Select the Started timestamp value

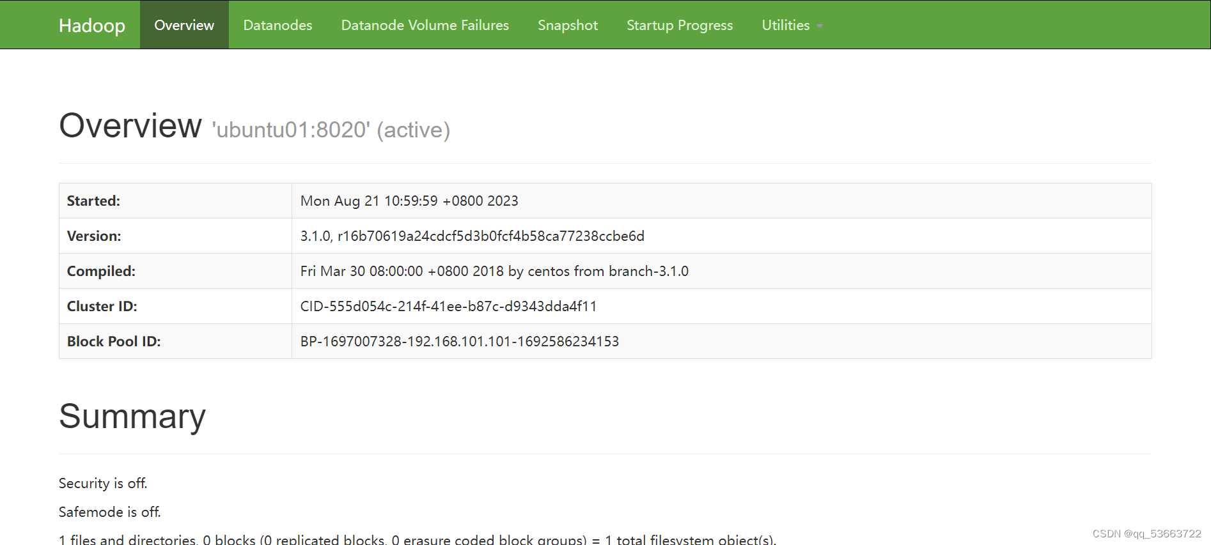tap(409, 201)
